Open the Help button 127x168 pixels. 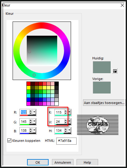click(87, 162)
